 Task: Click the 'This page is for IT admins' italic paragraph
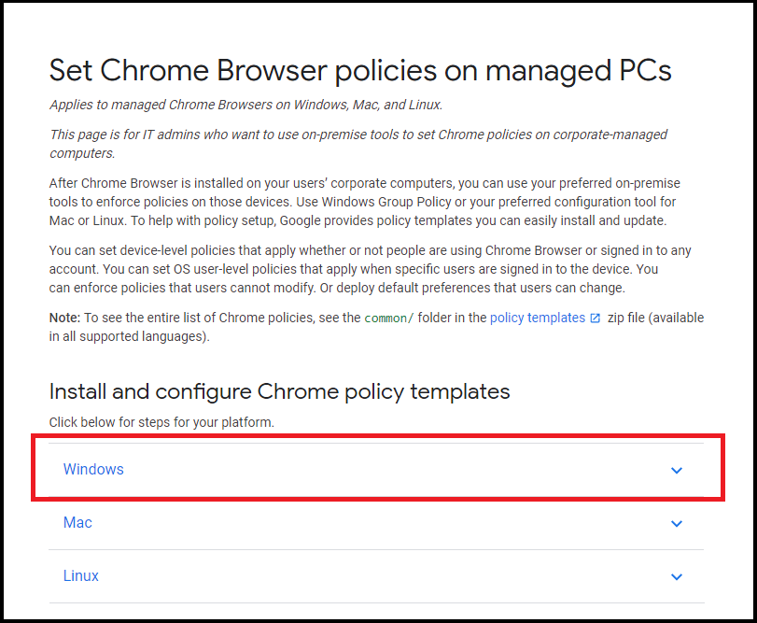358,144
